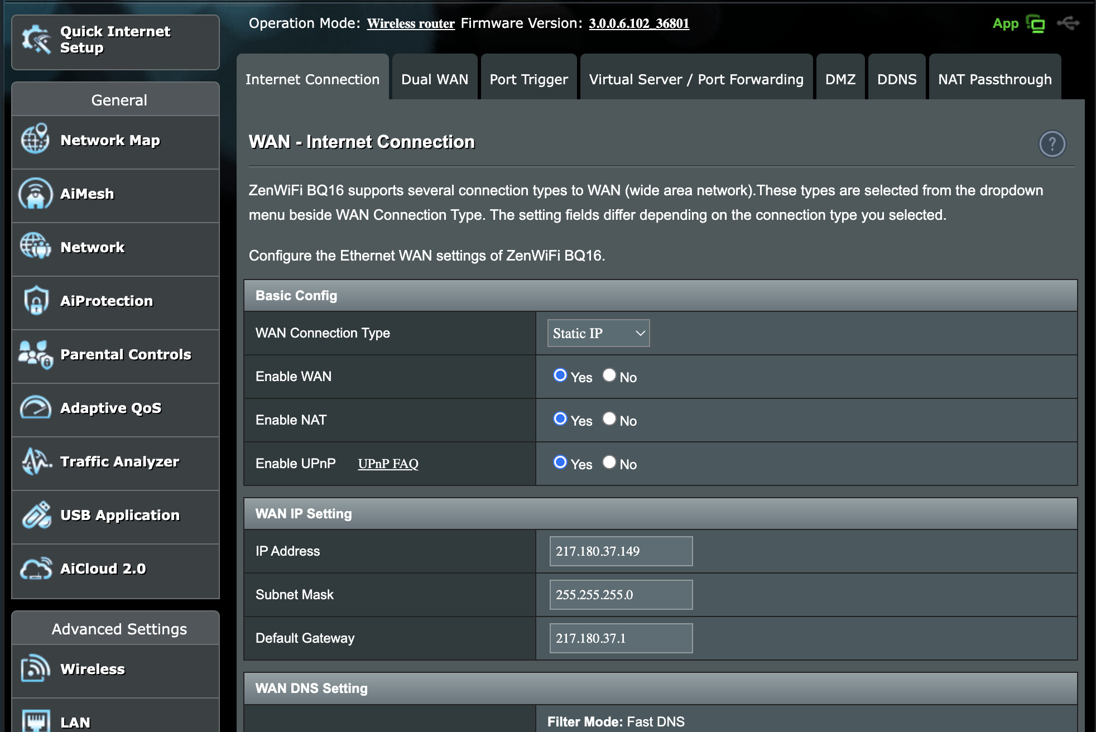This screenshot has height=732, width=1096.
Task: Switch to the Internet Connection tab
Action: point(313,78)
